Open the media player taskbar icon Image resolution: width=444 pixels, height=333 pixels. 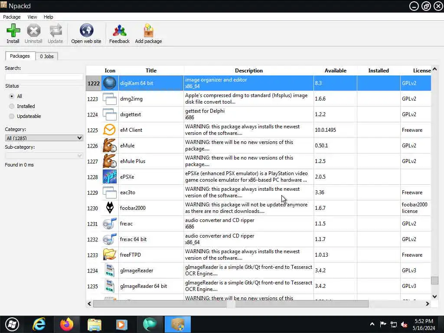point(122,324)
